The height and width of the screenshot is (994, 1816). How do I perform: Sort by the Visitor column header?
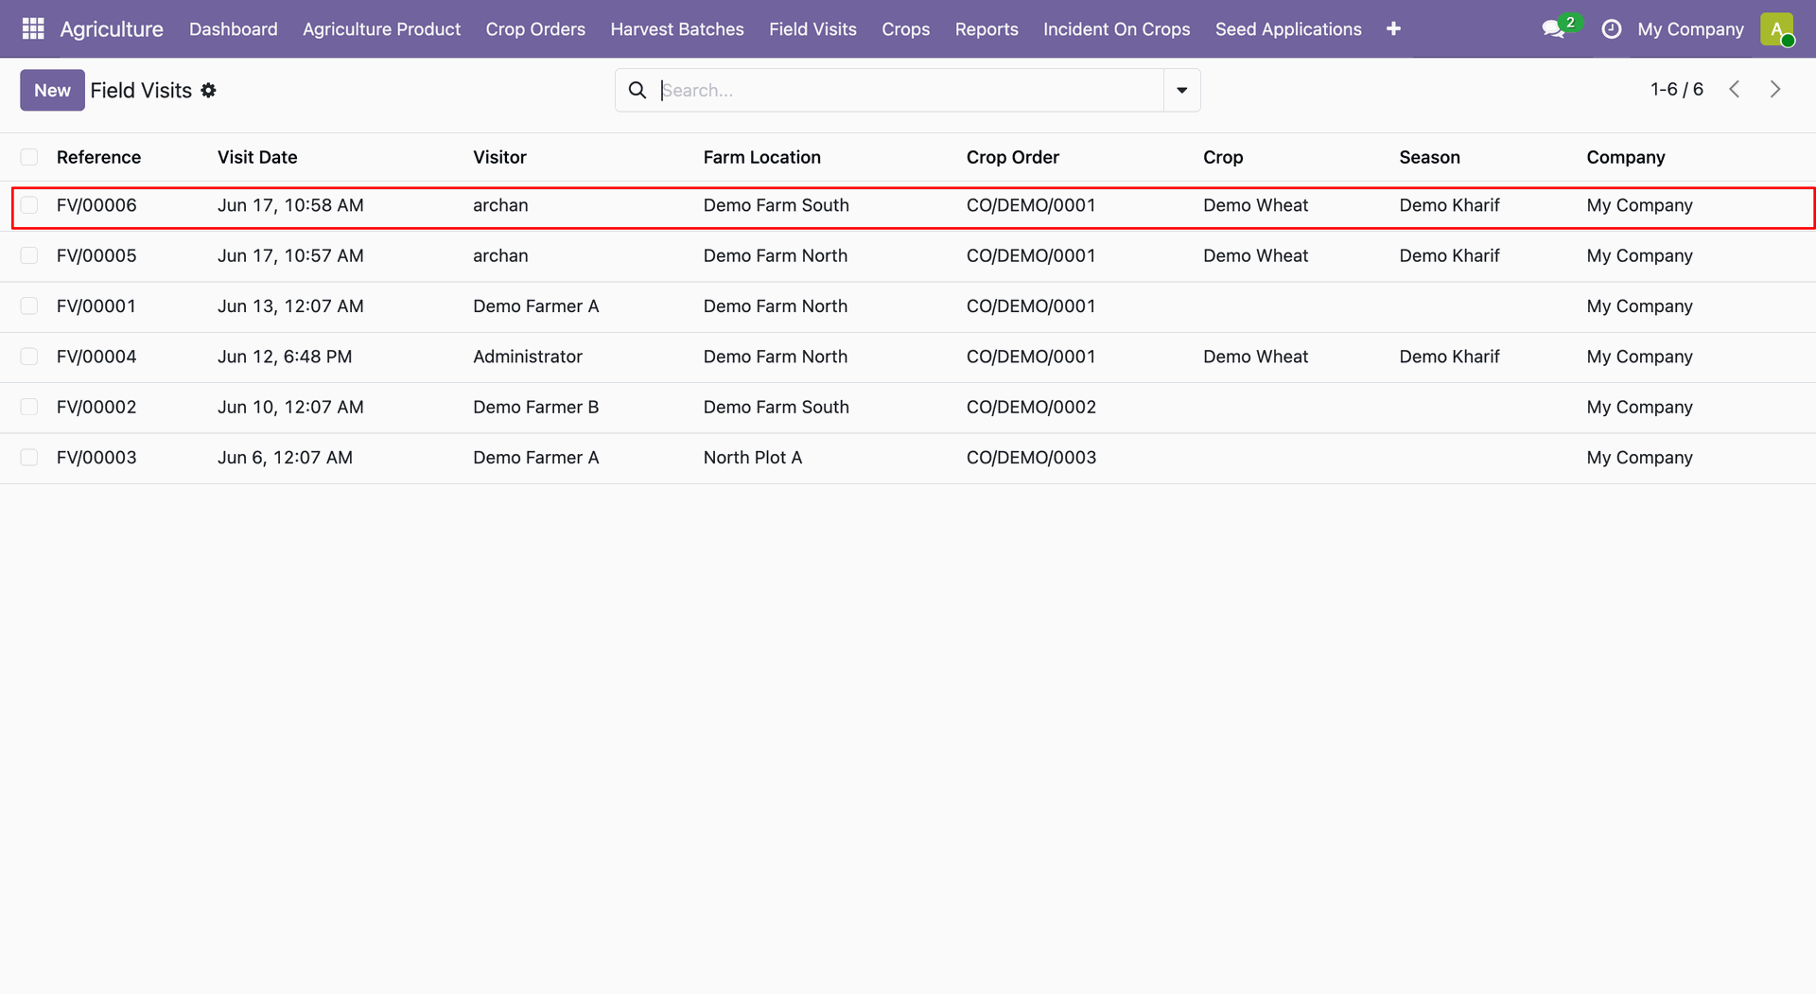pos(499,157)
